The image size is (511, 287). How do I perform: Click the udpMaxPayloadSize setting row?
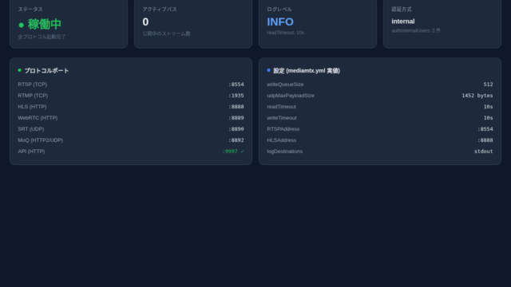click(x=380, y=96)
